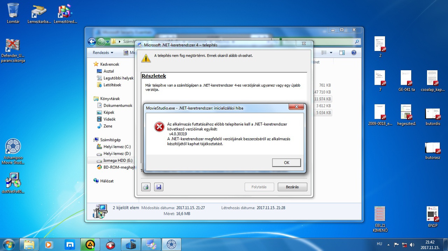Open the view options dropdown arrow
The width and height of the screenshot is (448, 251).
click(x=331, y=53)
